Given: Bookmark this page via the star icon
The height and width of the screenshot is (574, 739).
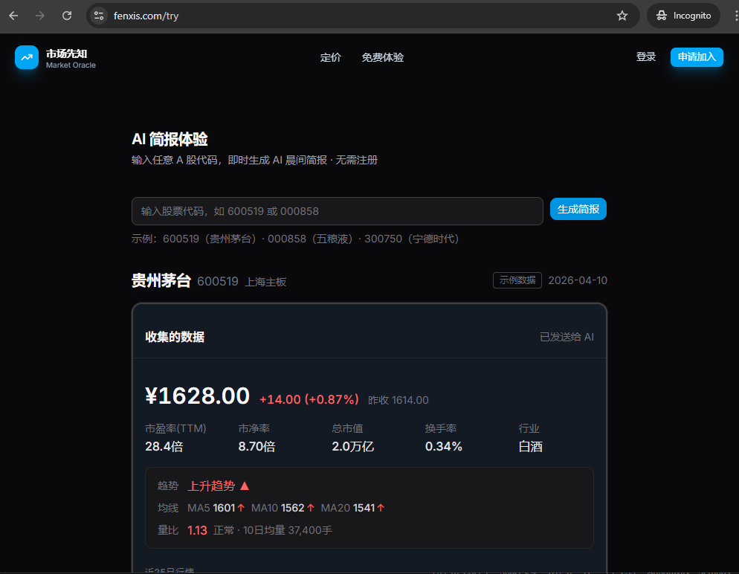Looking at the screenshot, I should [622, 15].
